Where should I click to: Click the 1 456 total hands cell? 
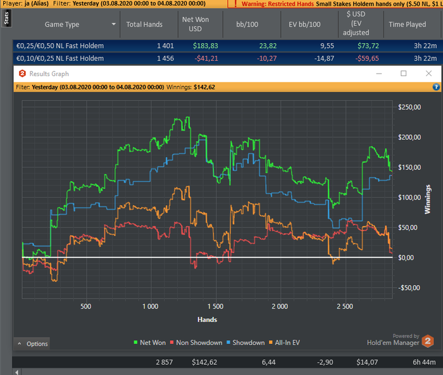[165, 58]
